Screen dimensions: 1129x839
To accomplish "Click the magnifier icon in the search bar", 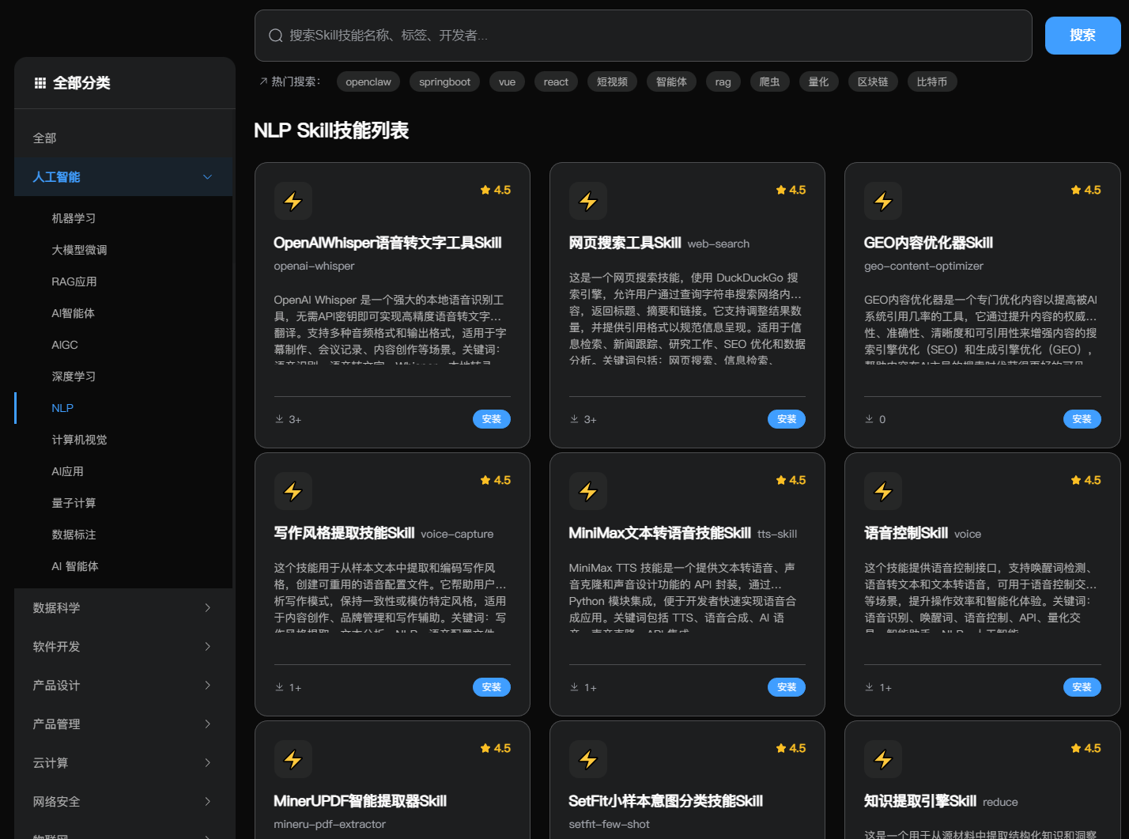I will (275, 35).
